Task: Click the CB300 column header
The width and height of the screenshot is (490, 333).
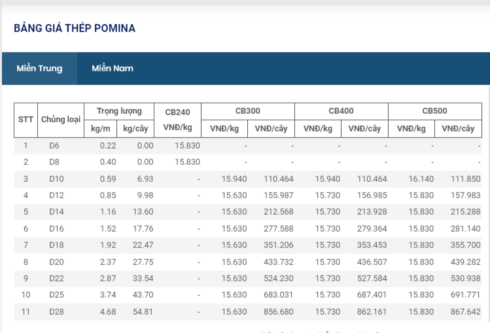Action: 247,111
